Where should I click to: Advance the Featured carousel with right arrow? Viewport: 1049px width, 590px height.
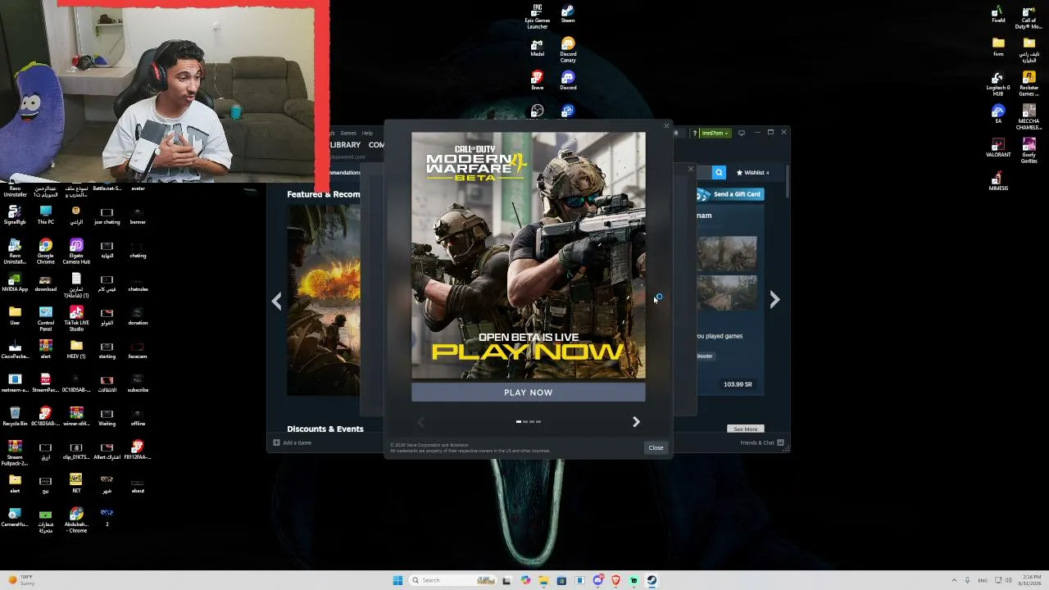pos(774,300)
